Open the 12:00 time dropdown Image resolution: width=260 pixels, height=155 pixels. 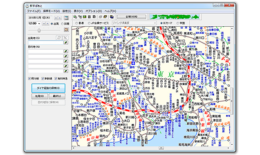coord(39,24)
